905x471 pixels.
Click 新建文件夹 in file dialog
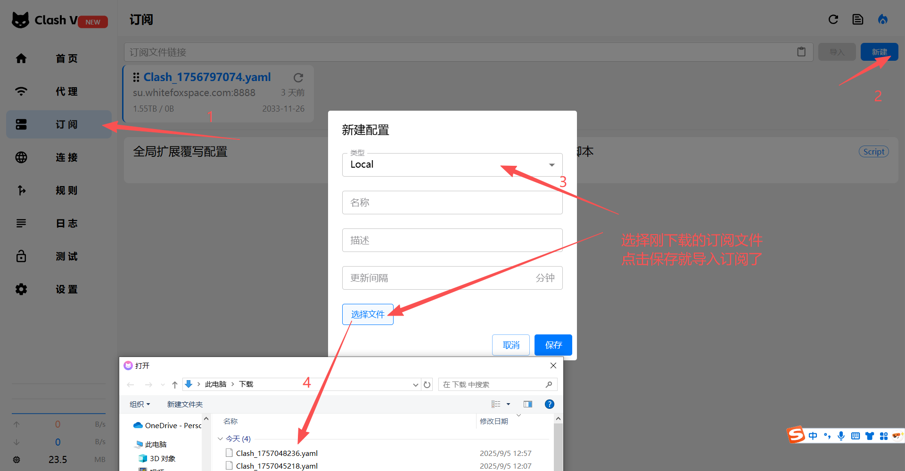[x=185, y=404]
